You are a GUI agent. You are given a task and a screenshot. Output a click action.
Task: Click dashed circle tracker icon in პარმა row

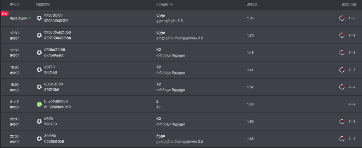tap(342, 139)
